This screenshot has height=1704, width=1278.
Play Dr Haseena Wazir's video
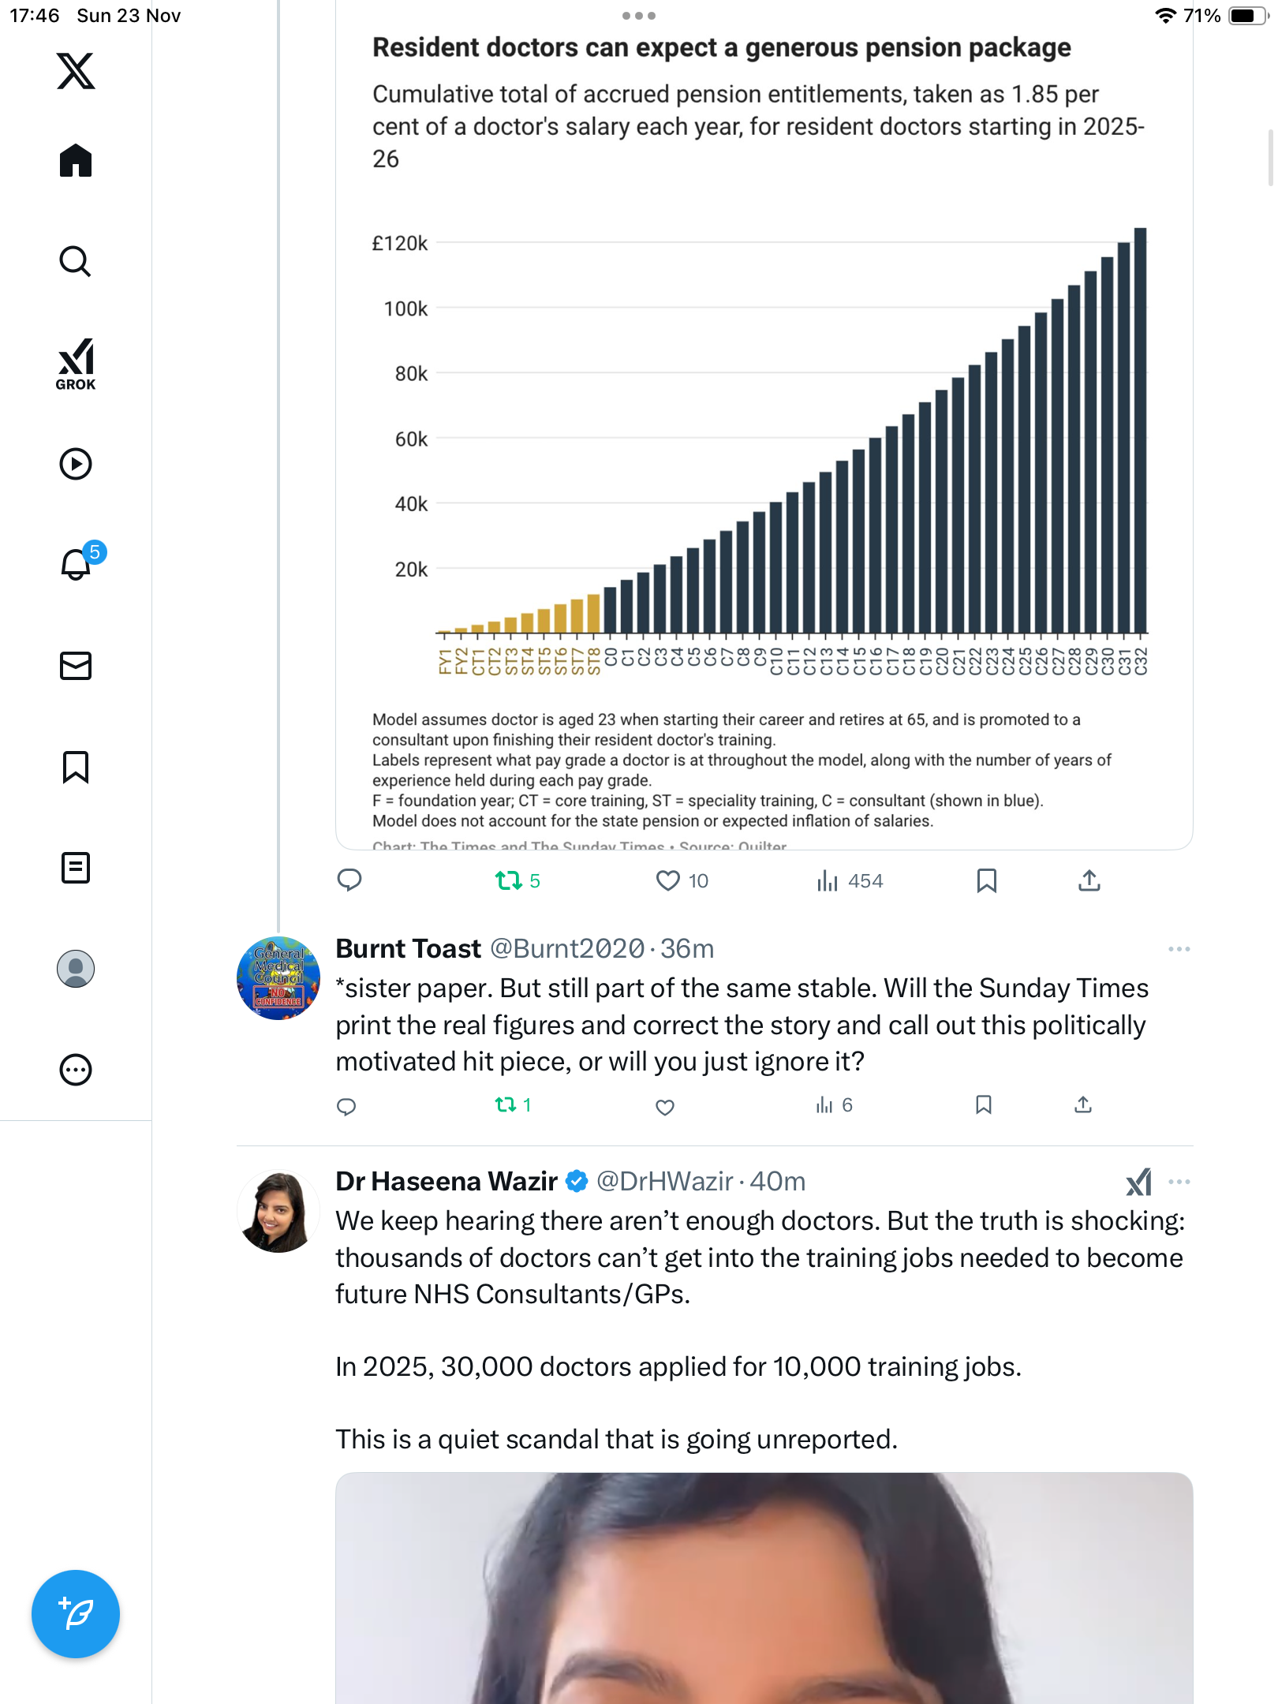[x=764, y=1587]
